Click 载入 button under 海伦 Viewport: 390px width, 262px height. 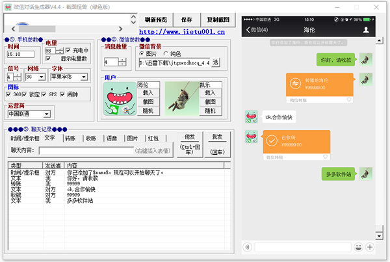[148, 93]
